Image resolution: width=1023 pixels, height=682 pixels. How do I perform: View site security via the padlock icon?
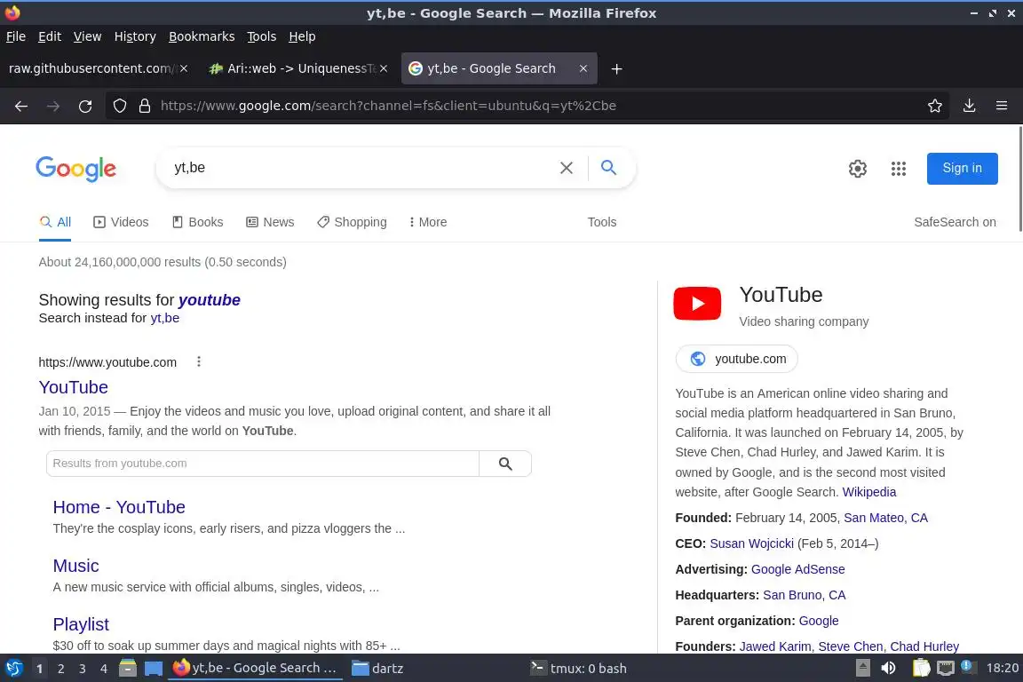tap(145, 106)
